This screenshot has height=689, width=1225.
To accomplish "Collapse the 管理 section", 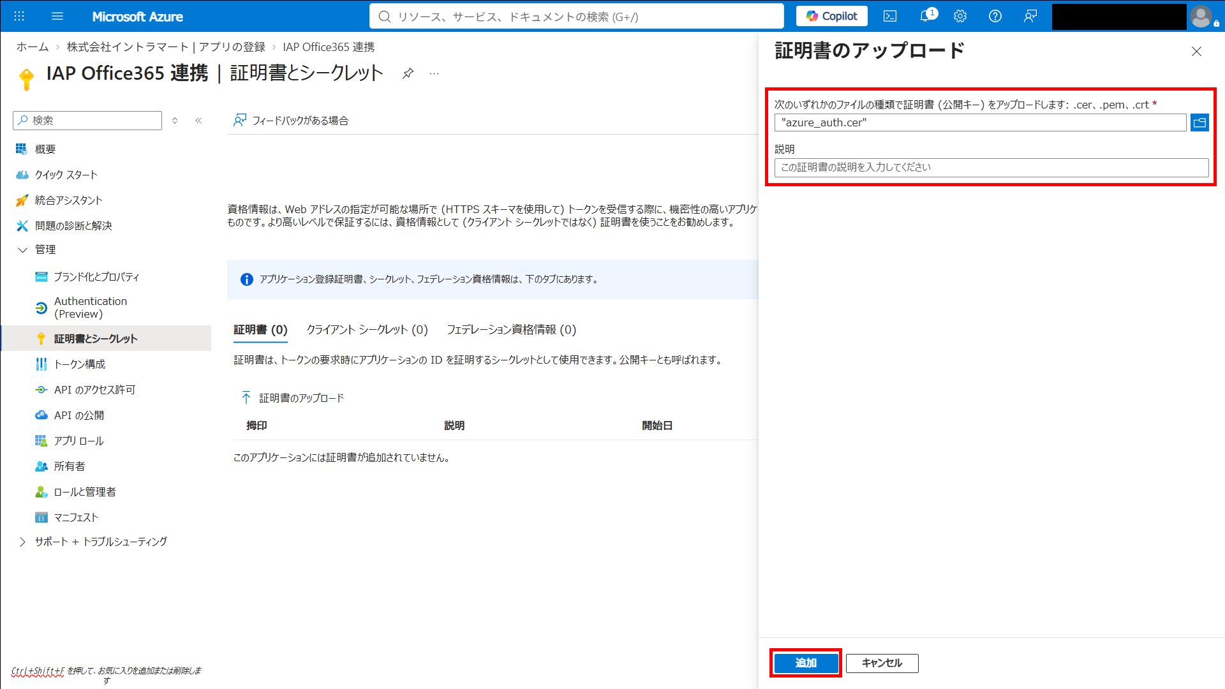I will [23, 250].
